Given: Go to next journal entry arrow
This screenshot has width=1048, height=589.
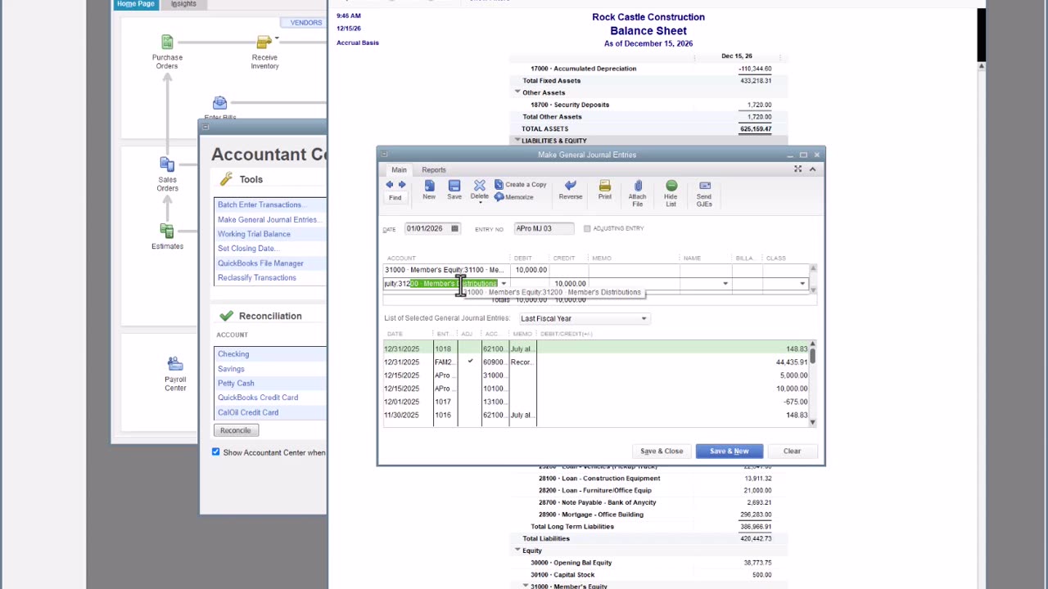Looking at the screenshot, I should tap(401, 185).
